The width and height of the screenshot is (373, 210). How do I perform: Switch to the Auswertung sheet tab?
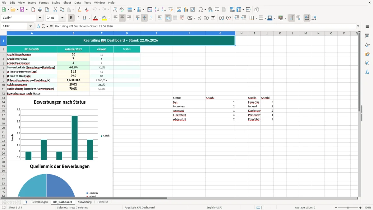click(x=85, y=202)
